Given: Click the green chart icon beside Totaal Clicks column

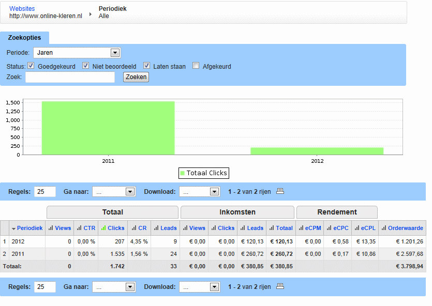Looking at the screenshot, I should [x=103, y=228].
